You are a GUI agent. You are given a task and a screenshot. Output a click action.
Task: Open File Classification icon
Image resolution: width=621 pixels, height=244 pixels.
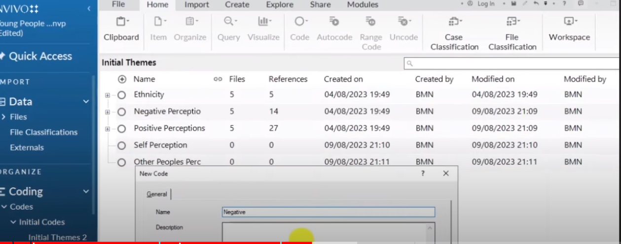512,22
